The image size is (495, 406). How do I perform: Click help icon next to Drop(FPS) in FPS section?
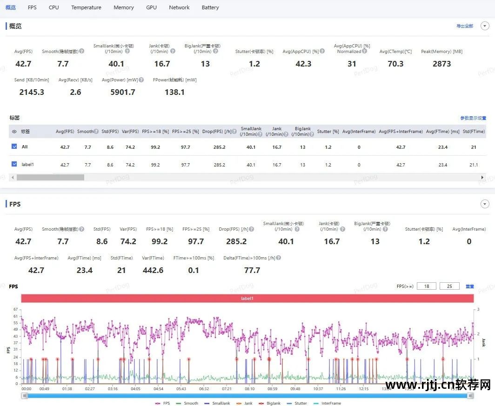point(251,229)
